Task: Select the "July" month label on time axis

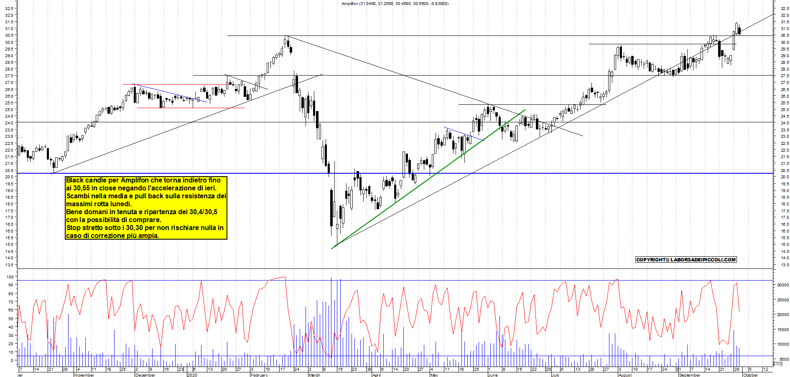Action: click(556, 375)
